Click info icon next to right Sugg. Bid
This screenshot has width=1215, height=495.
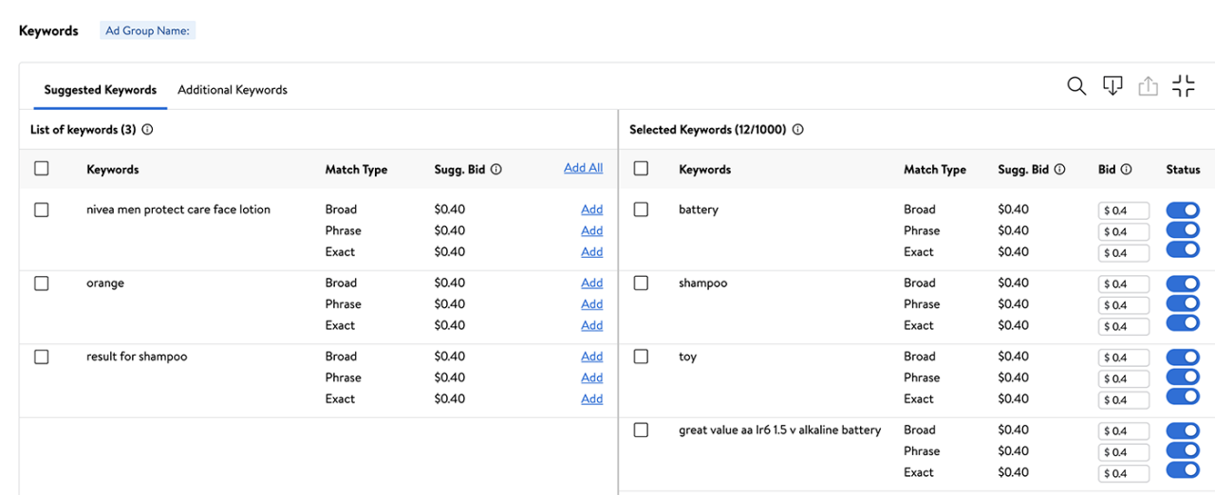(x=1059, y=170)
